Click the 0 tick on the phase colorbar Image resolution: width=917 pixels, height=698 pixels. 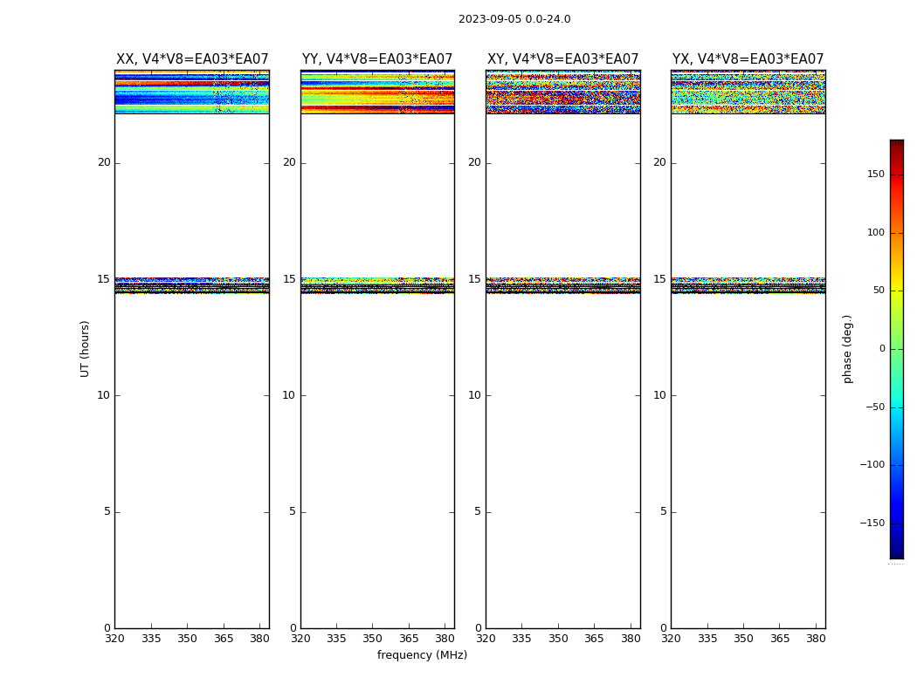(882, 349)
